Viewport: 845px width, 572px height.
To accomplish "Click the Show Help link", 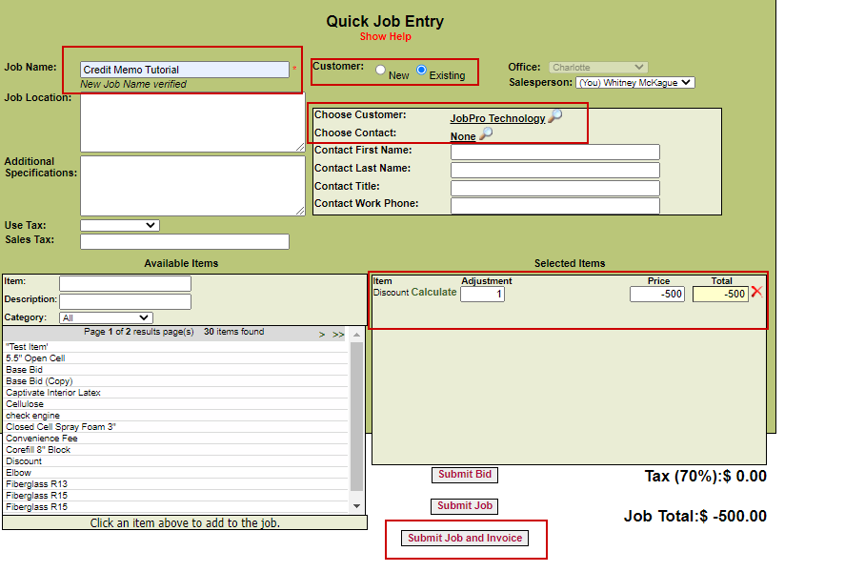I will 385,36.
